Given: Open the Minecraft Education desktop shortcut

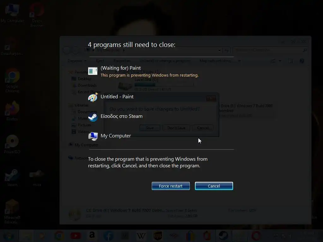Looking at the screenshot, I should tap(12, 211).
